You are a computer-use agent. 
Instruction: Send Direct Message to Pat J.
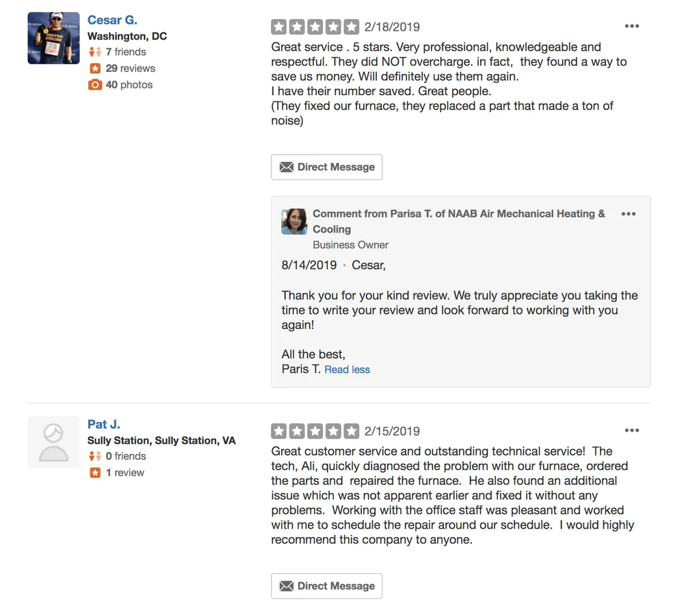(x=326, y=586)
